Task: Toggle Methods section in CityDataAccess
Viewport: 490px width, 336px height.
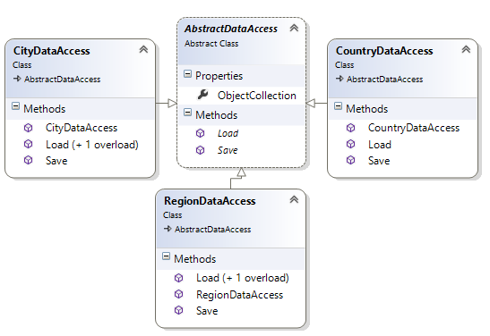Action: 15,106
